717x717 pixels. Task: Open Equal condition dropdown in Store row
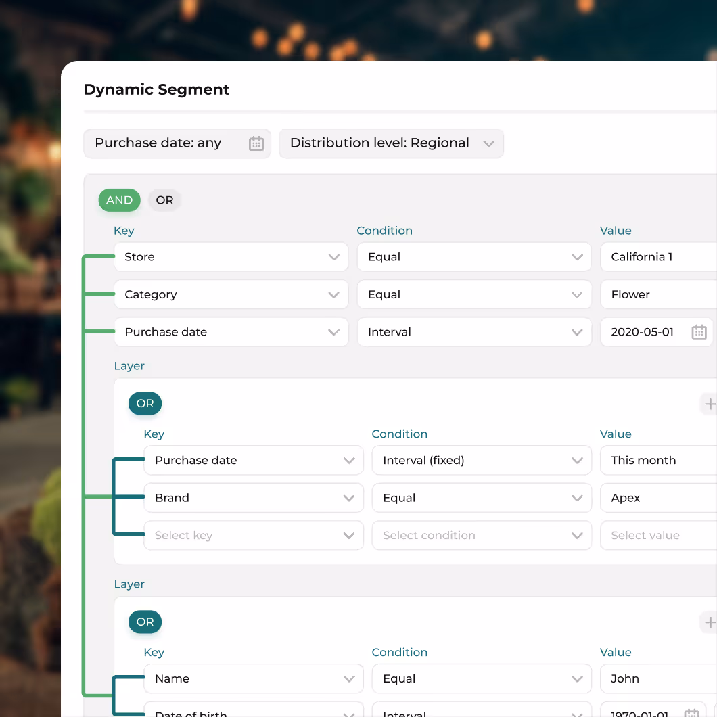point(474,257)
